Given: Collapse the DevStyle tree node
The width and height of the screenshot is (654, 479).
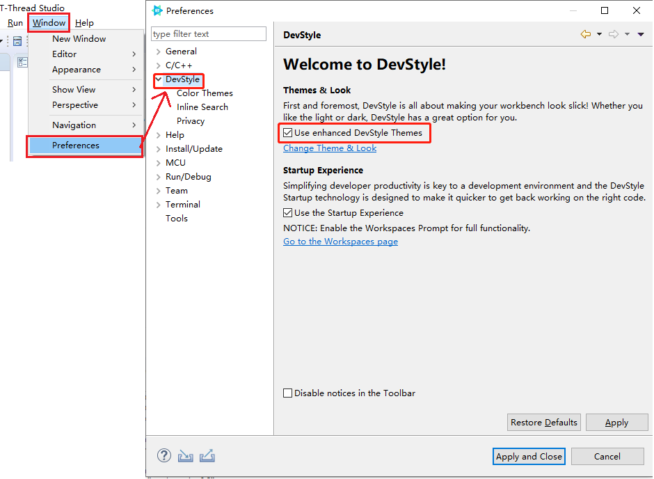Looking at the screenshot, I should pos(159,79).
